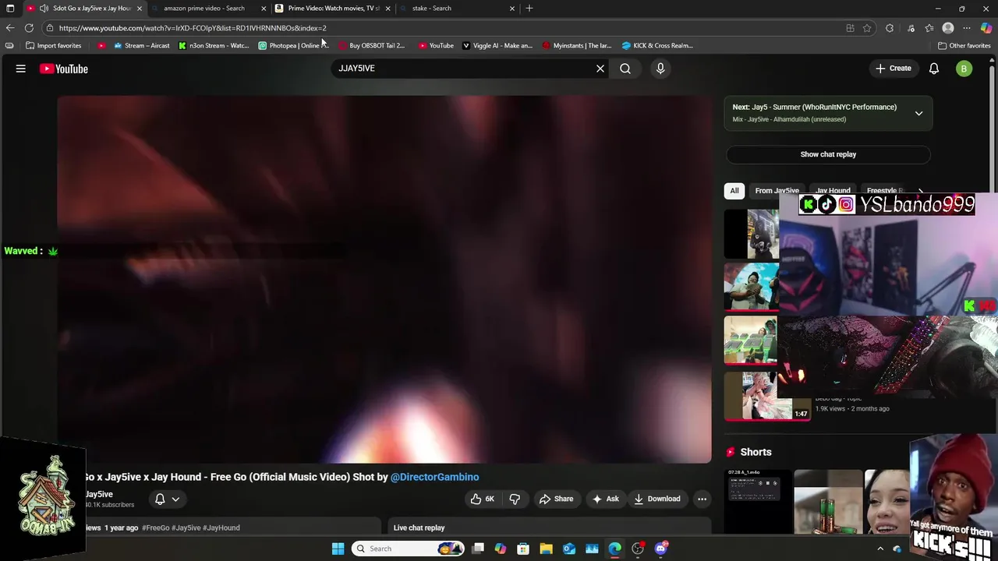The image size is (998, 561).
Task: Open the Ask button
Action: point(605,499)
